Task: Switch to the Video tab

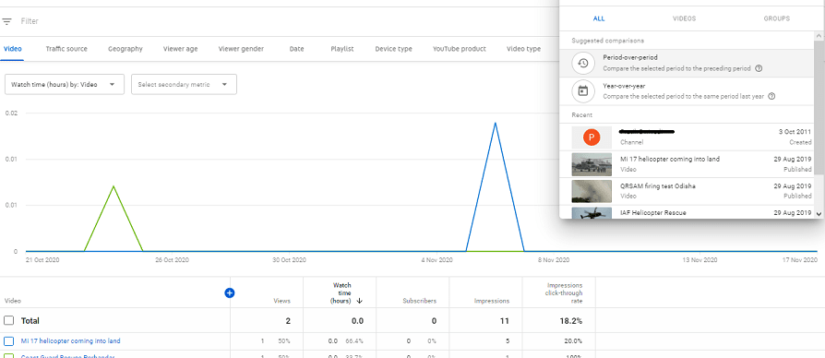Action: coord(13,49)
